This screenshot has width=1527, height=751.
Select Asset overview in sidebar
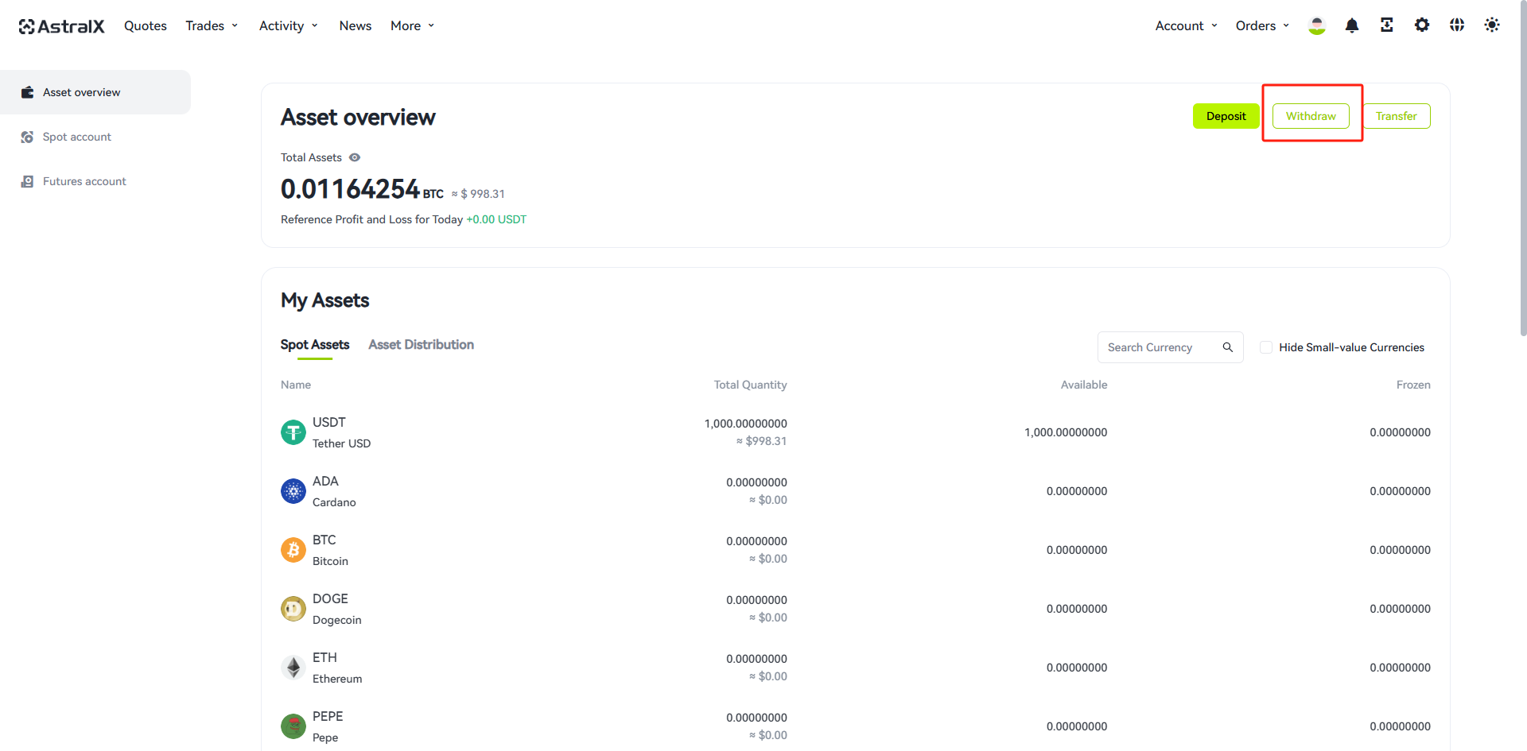[95, 92]
